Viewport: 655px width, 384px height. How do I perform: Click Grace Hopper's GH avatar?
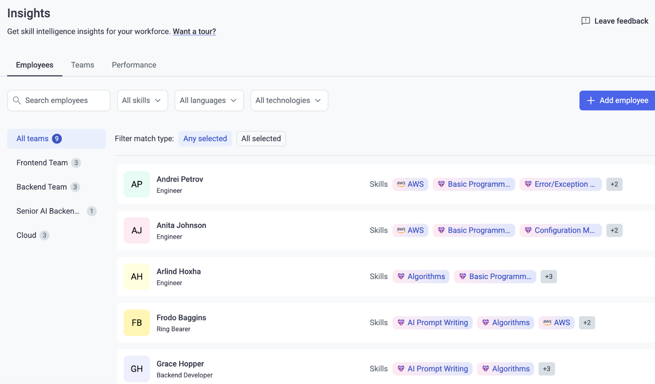(x=137, y=368)
